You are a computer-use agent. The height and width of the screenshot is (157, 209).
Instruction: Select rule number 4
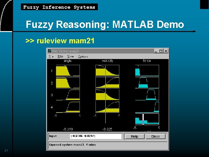coord(52,107)
